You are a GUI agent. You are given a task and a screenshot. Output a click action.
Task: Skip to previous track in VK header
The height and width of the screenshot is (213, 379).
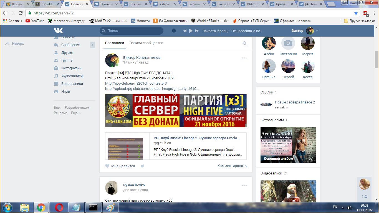[x=185, y=31]
